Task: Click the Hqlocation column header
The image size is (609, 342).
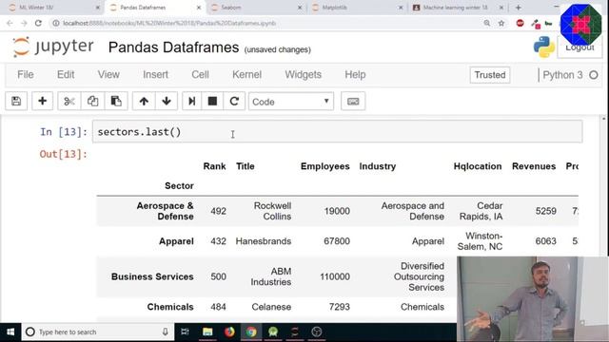Action: [x=478, y=166]
